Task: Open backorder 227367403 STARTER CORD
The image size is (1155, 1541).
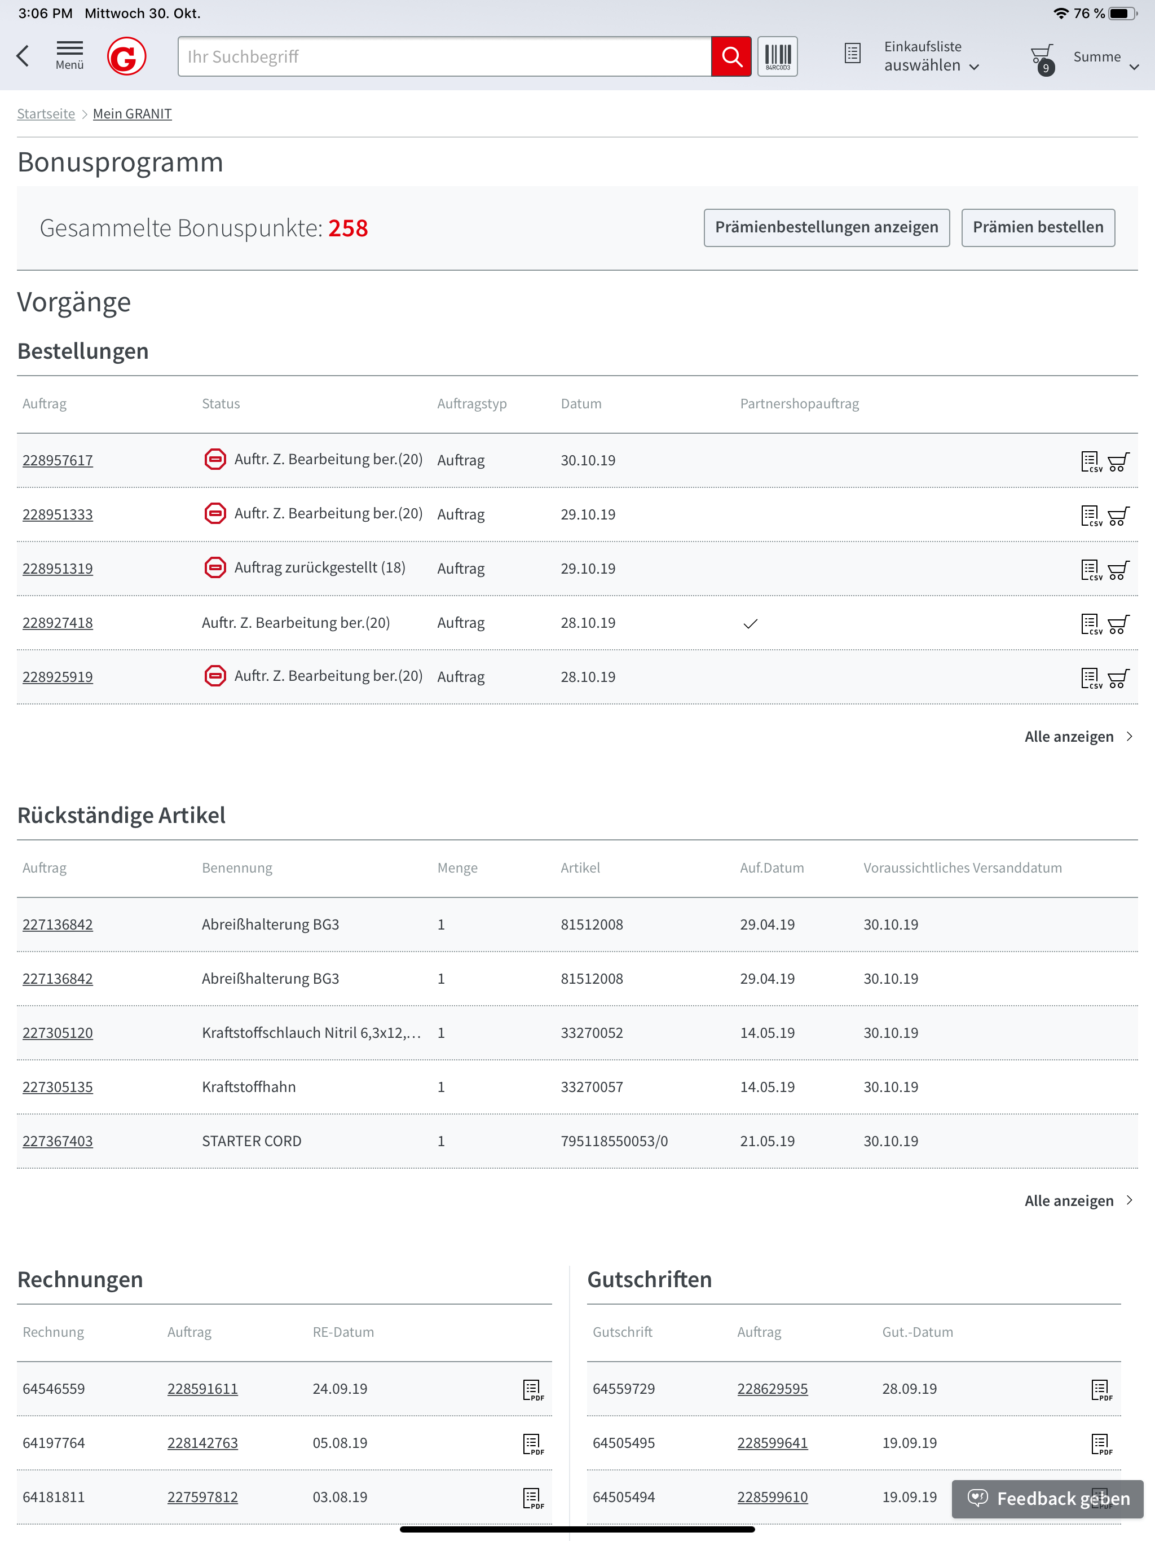Action: 58,1142
